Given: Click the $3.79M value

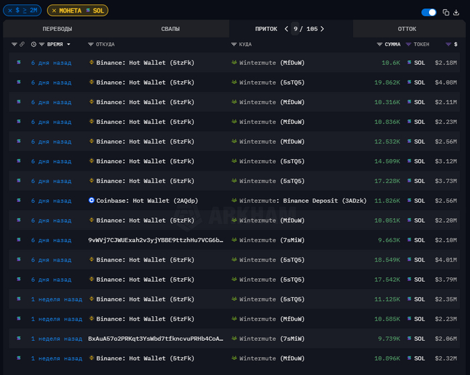Looking at the screenshot, I should [x=446, y=280].
